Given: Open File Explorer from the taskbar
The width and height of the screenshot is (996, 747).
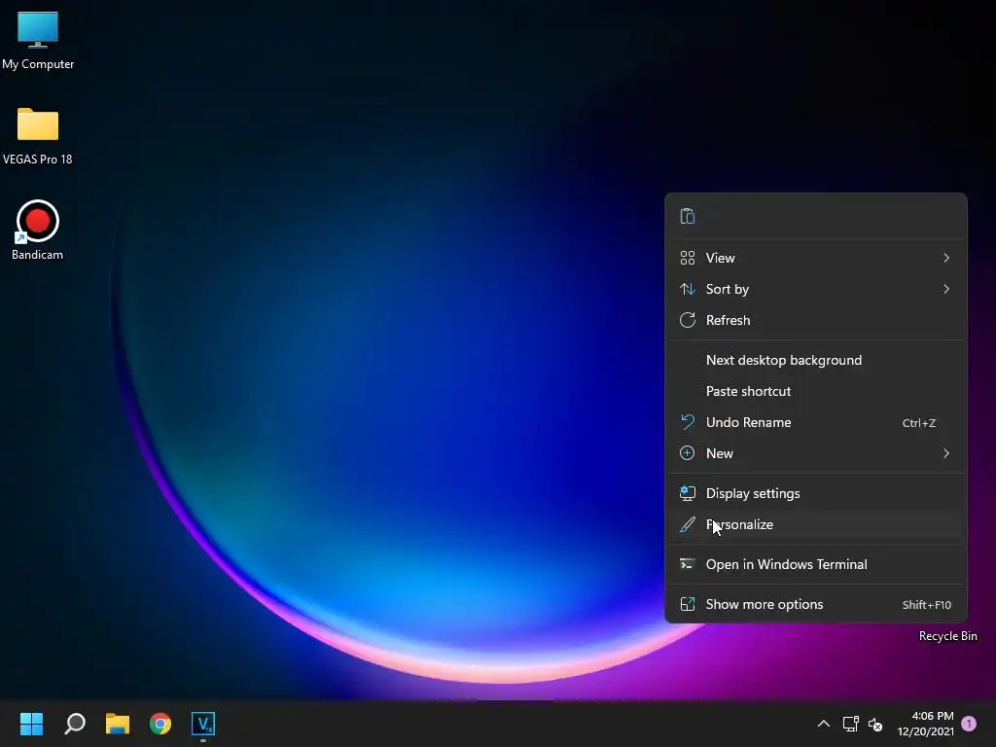Looking at the screenshot, I should pyautogui.click(x=118, y=724).
